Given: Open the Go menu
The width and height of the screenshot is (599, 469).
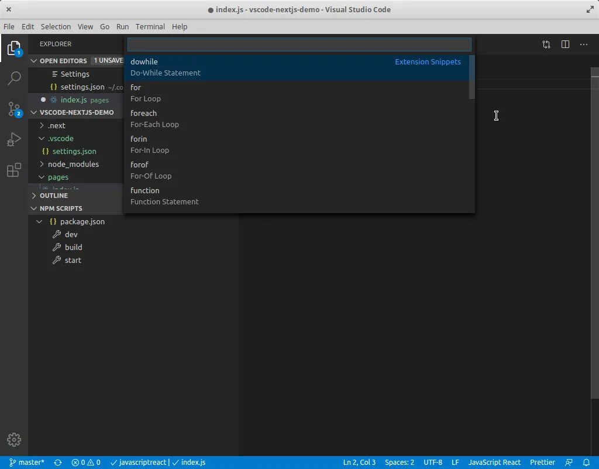Looking at the screenshot, I should point(105,27).
